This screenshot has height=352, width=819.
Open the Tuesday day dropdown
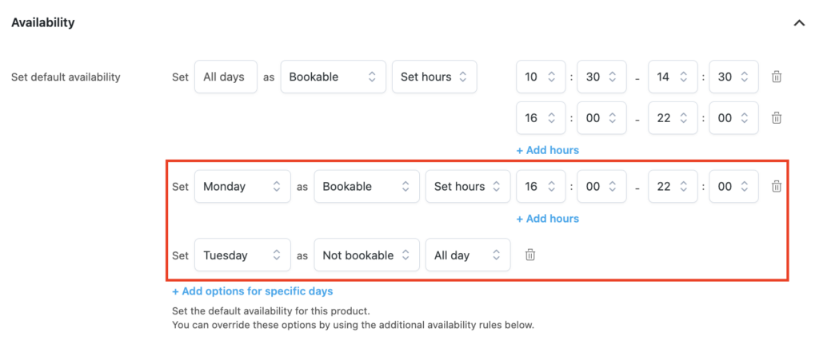pyautogui.click(x=242, y=255)
